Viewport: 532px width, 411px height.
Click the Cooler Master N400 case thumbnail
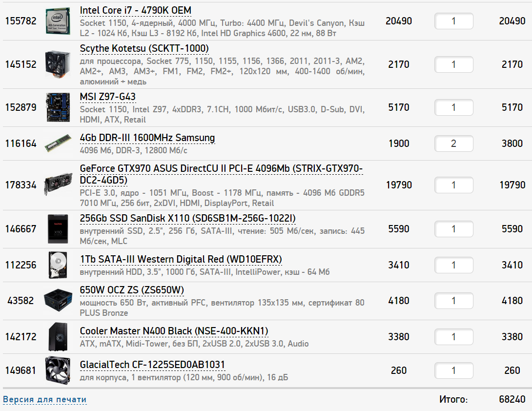pos(58,337)
